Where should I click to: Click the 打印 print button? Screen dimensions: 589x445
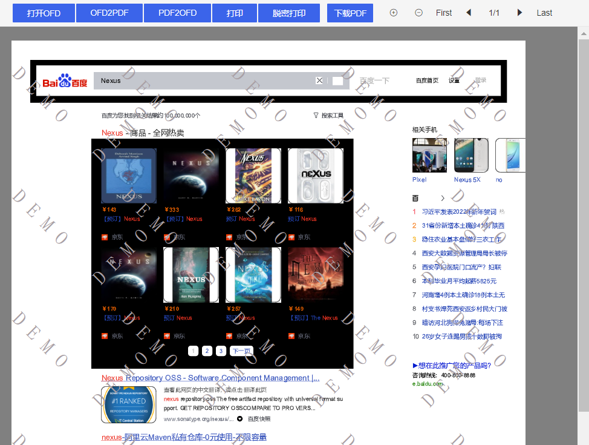tap(235, 13)
